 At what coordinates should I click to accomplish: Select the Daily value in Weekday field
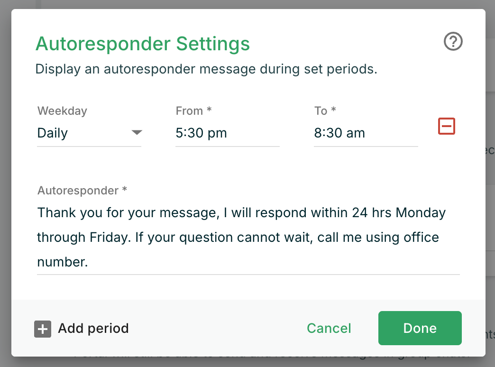pos(53,133)
